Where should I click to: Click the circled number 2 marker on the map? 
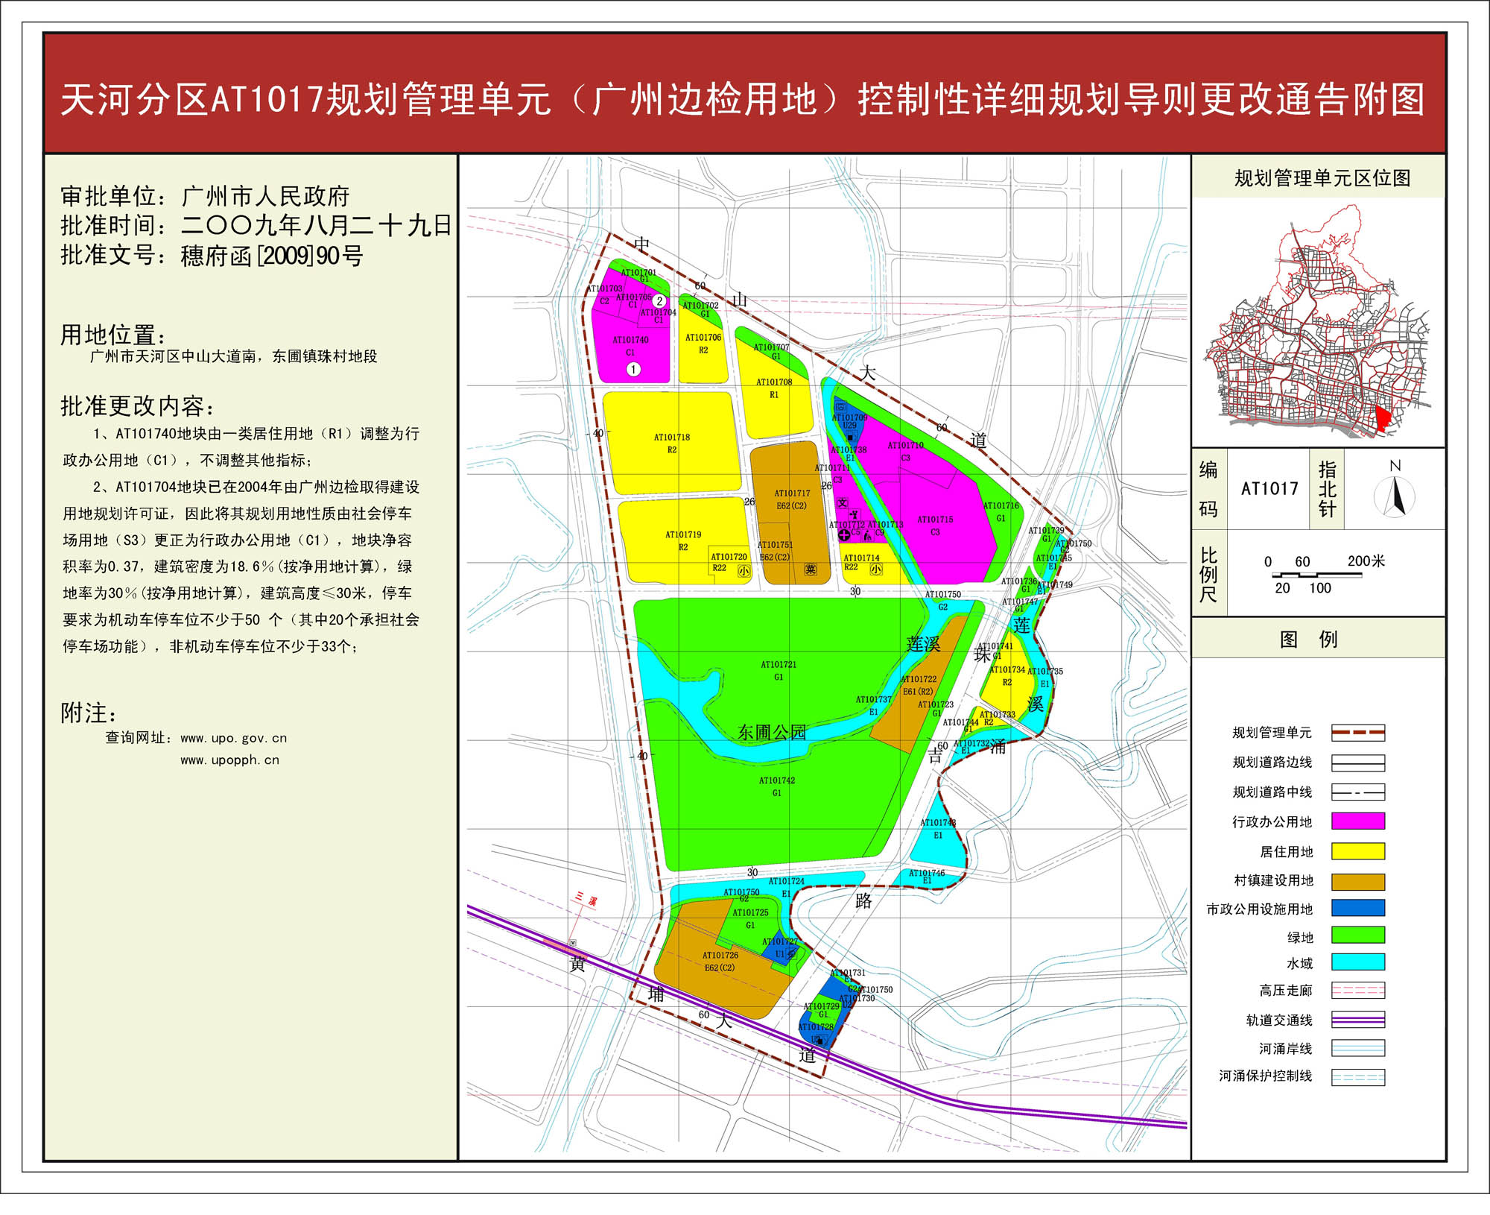pyautogui.click(x=659, y=301)
